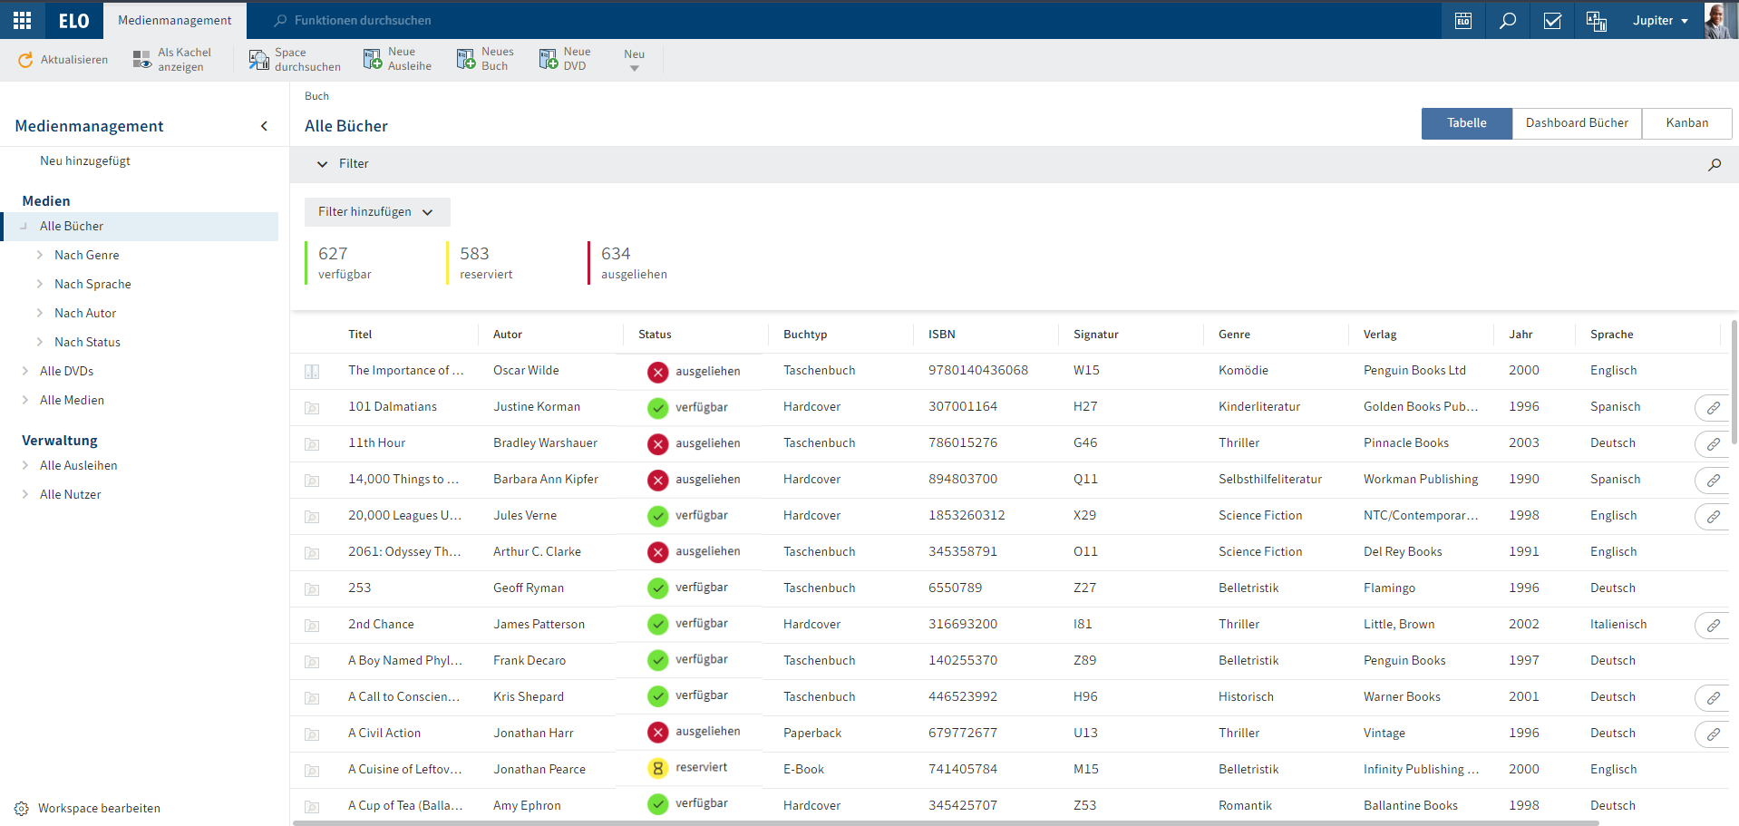This screenshot has height=826, width=1739.
Task: Click book icon of The Importance row
Action: click(312, 371)
